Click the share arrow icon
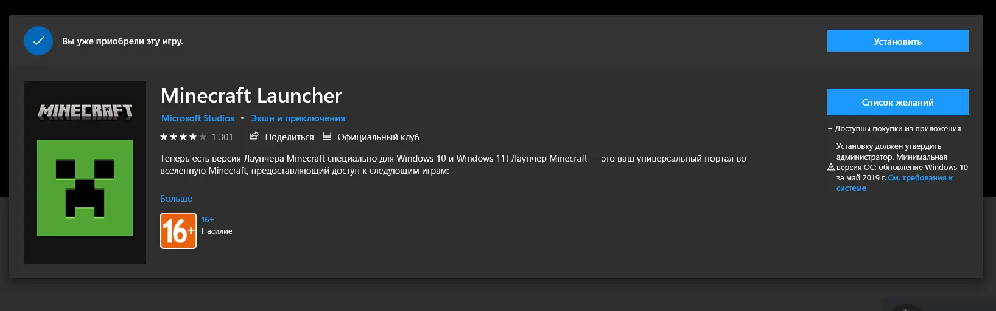 (254, 136)
